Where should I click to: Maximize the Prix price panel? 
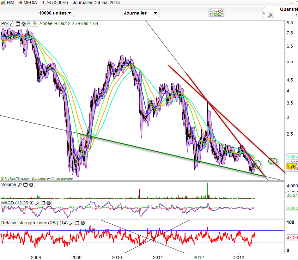tap(18, 23)
